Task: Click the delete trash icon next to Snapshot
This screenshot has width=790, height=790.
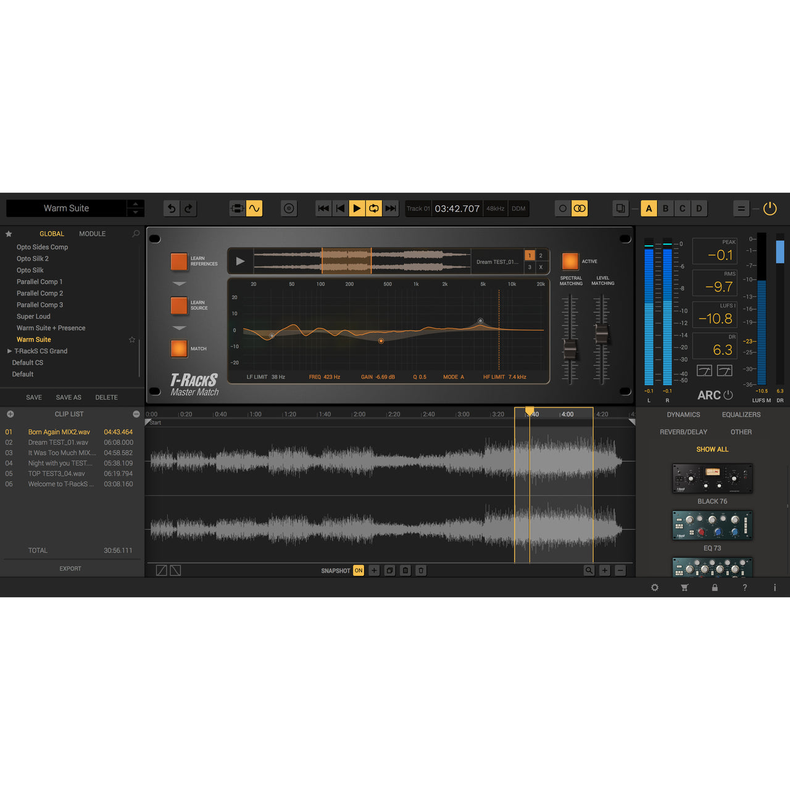Action: (x=421, y=570)
